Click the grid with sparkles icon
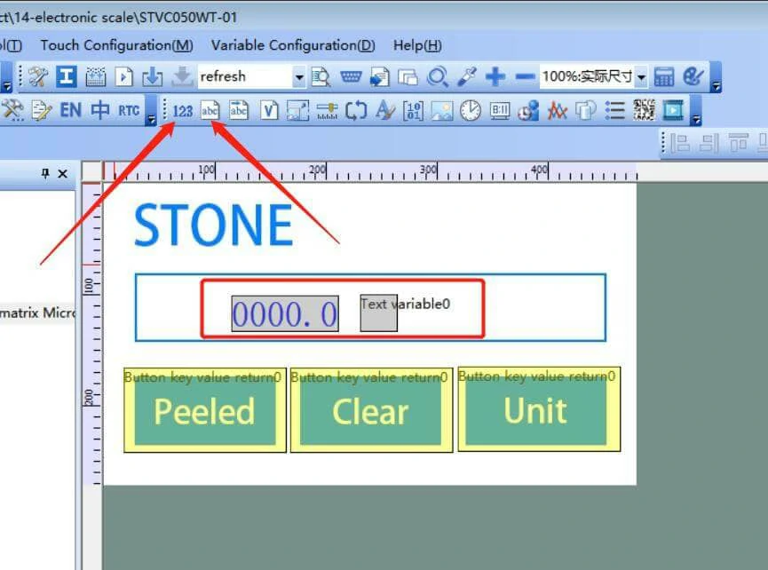The width and height of the screenshot is (768, 570). point(96,77)
